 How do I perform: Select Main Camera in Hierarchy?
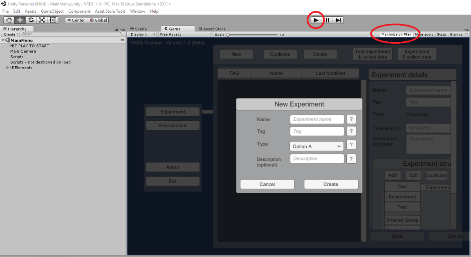point(23,51)
